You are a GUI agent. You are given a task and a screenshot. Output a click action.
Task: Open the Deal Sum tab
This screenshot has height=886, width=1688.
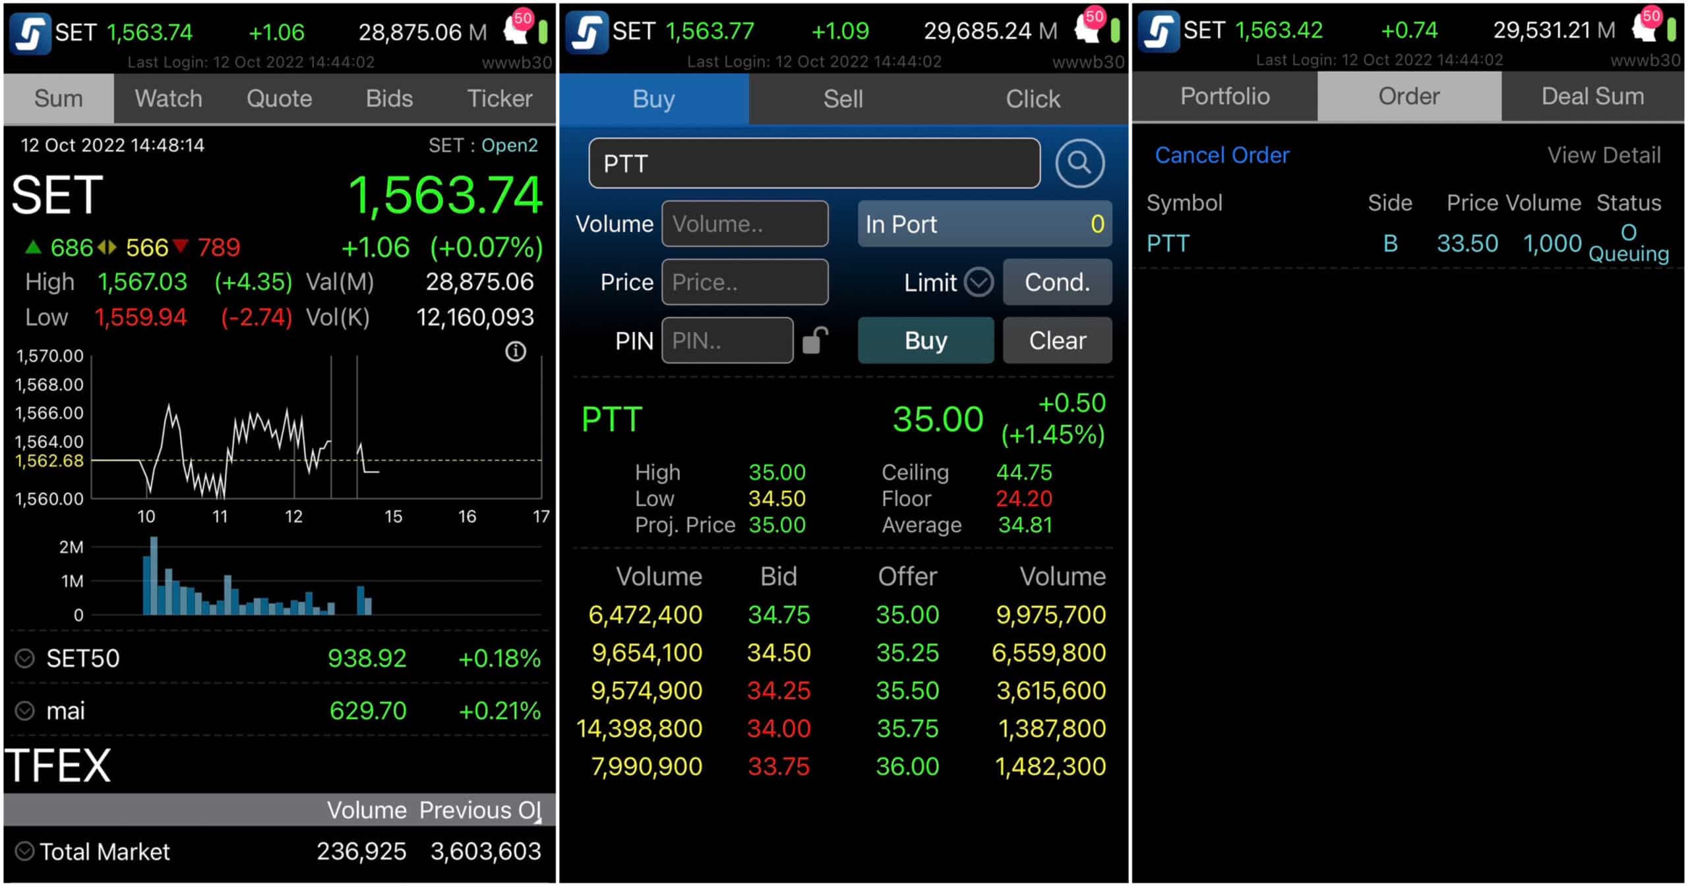coord(1592,96)
